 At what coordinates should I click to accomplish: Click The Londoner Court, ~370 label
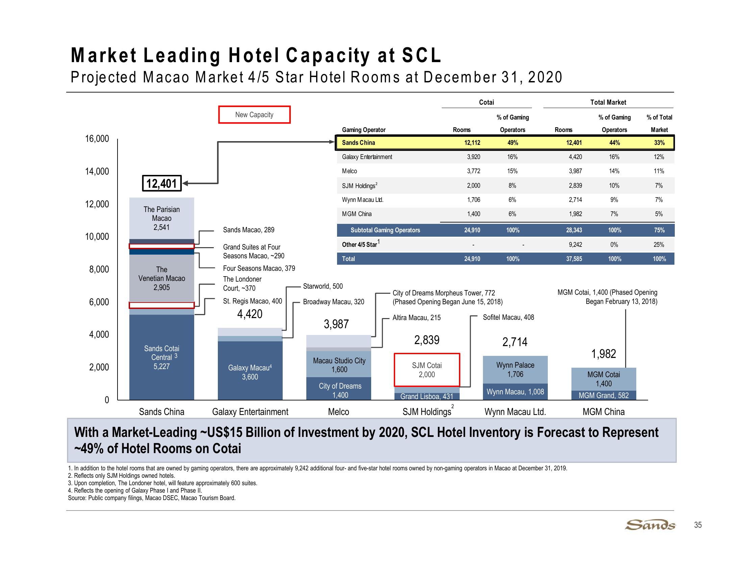click(x=242, y=284)
